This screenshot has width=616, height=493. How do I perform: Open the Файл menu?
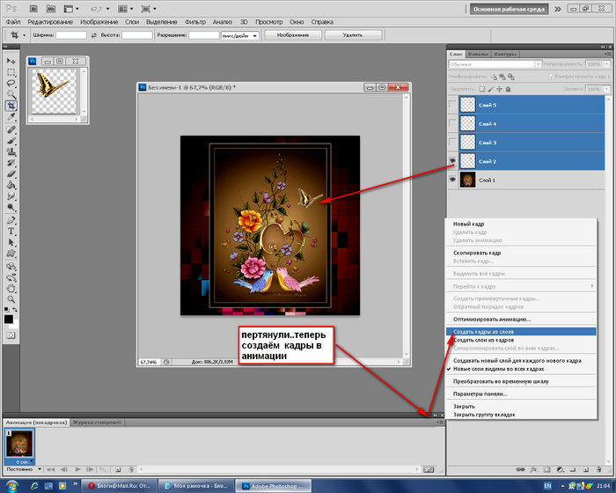(13, 22)
